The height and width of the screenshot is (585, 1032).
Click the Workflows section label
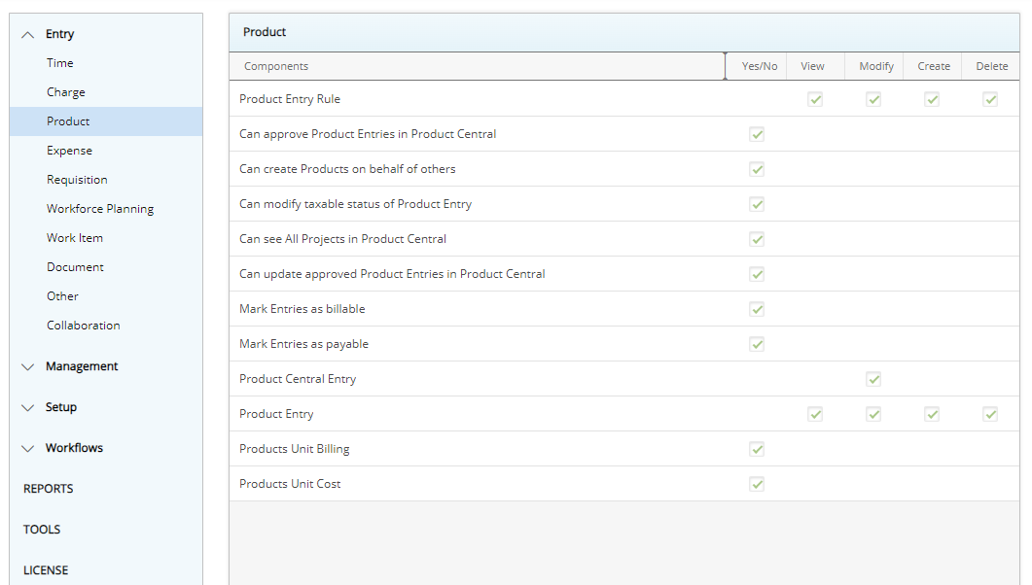[x=74, y=448]
